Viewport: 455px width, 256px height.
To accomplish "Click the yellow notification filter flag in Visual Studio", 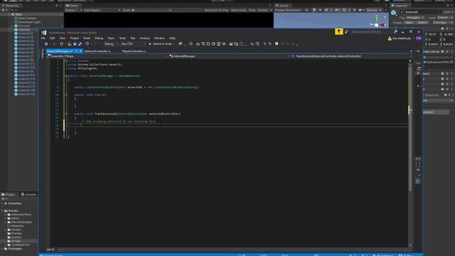I will [338, 31].
